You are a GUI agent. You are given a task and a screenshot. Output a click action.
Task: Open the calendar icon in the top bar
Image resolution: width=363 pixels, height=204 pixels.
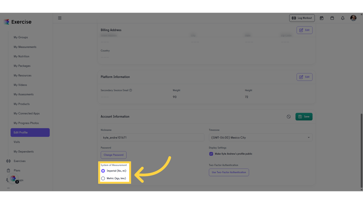coord(322,18)
